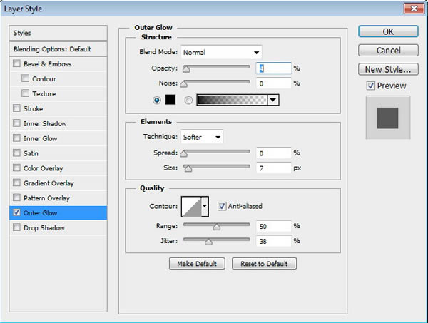The image size is (428, 323).
Task: Open the Blend Mode dropdown
Action: click(x=221, y=52)
